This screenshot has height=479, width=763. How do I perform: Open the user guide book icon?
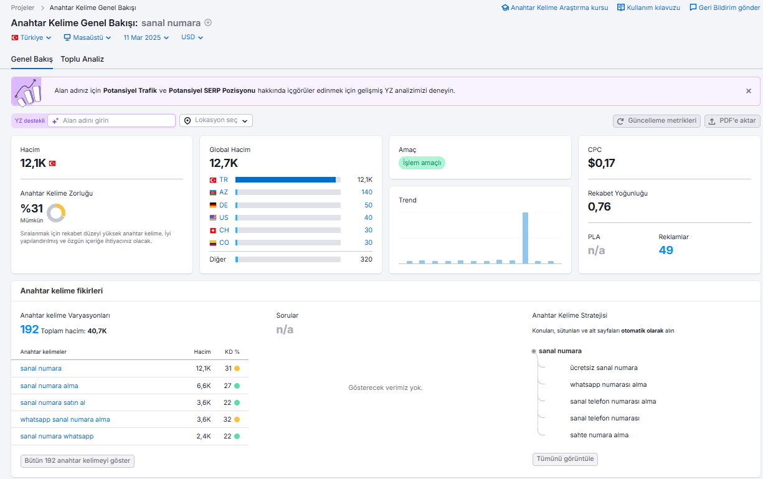point(621,8)
